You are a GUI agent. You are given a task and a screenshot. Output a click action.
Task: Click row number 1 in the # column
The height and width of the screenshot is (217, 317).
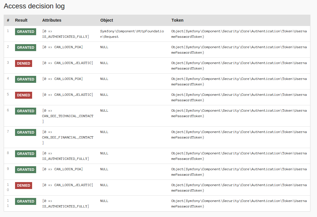click(x=8, y=31)
